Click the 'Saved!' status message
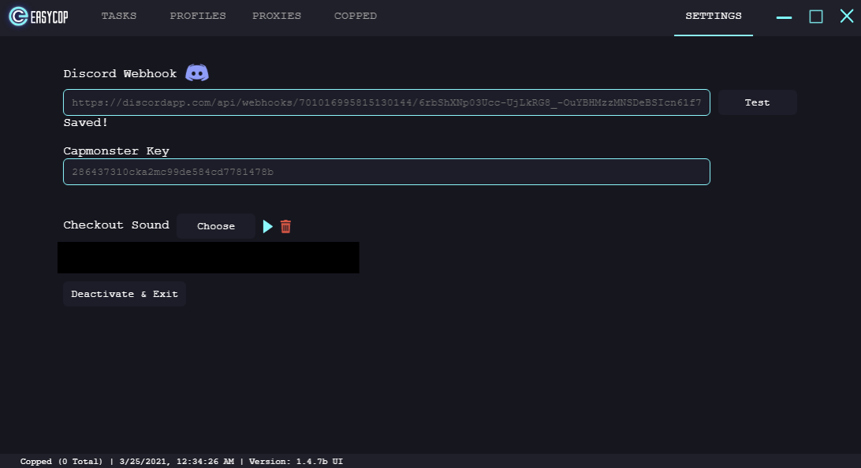 [x=86, y=122]
